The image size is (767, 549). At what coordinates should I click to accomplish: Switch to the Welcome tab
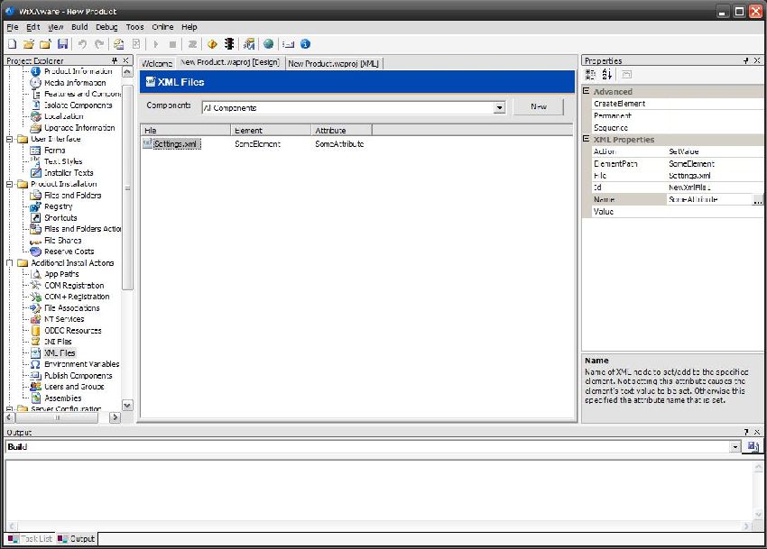click(157, 63)
